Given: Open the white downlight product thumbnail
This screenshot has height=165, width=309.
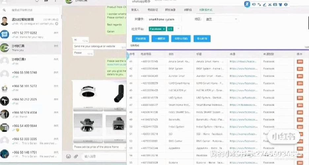Looking at the screenshot, I should point(88,96).
